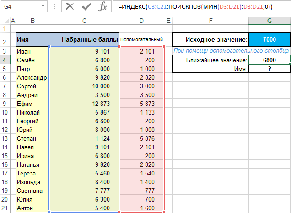Select the name cell 'Степан'
Image resolution: width=291 pixels, height=213 pixels.
[32, 138]
